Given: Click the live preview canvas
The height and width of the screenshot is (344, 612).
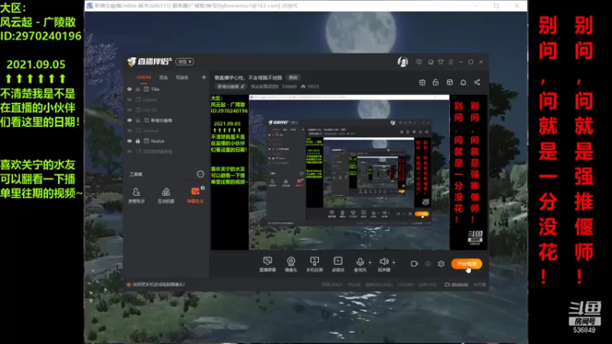Looking at the screenshot, I should tap(350, 172).
